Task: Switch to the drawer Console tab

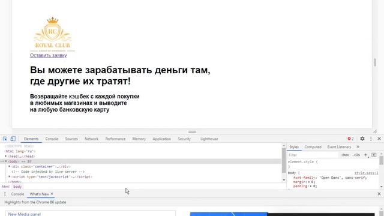Action: click(x=17, y=194)
